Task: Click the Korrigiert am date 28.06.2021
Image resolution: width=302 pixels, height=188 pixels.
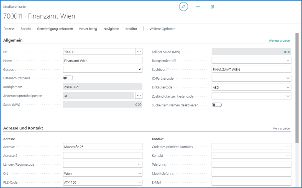Action: point(103,87)
